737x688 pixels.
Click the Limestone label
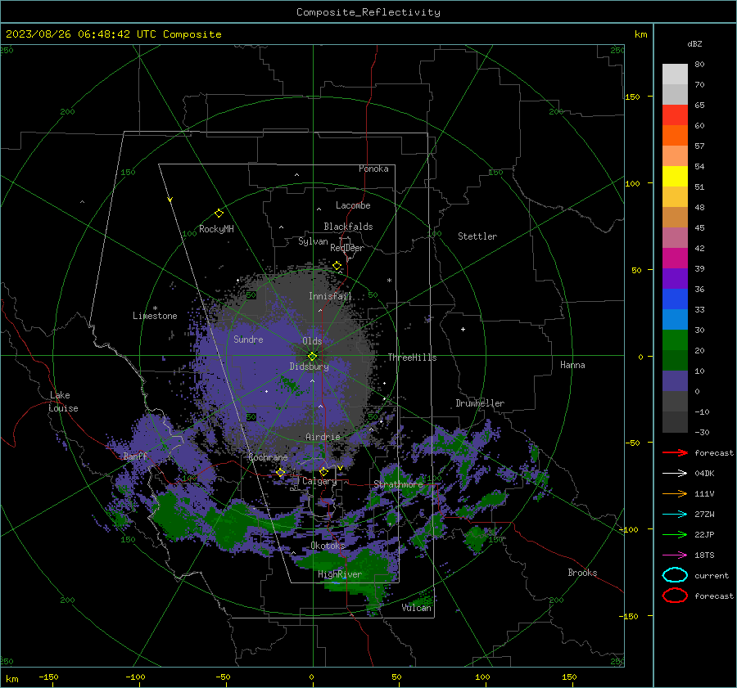click(155, 316)
